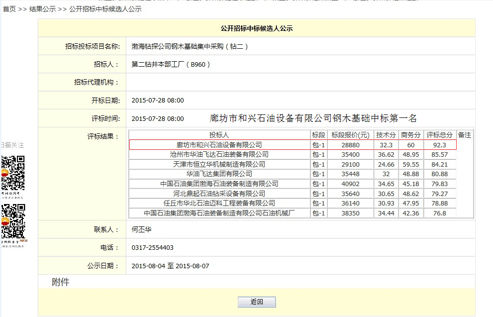
Task: Click the lower QR code with NEW badge
Action: 13,221
